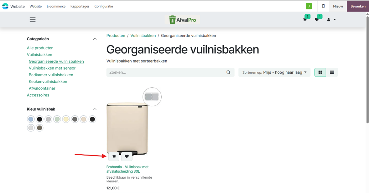Viewport: 369px width, 193px height.
Task: Open the E-commerce menu
Action: coord(56,6)
